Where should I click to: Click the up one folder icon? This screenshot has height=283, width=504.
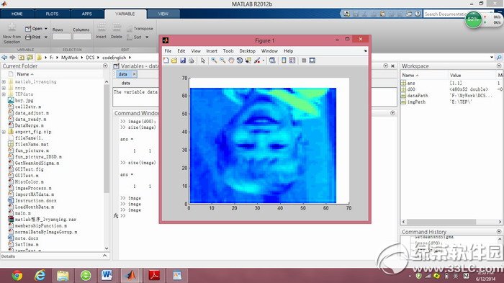(x=21, y=57)
